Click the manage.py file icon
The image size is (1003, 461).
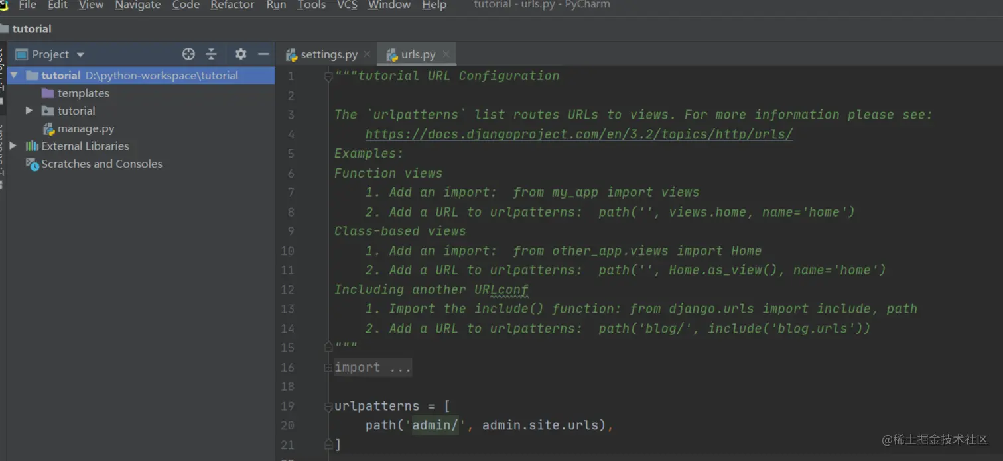[48, 128]
